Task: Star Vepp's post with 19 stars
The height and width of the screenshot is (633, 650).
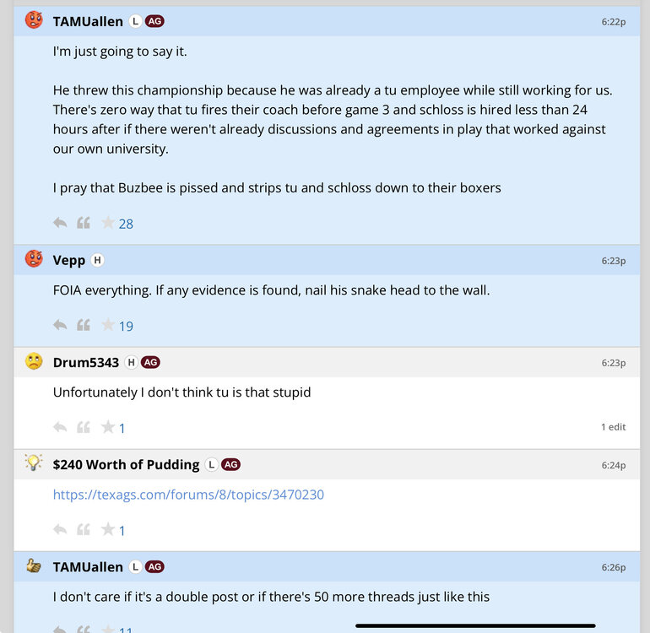Action: tap(108, 325)
